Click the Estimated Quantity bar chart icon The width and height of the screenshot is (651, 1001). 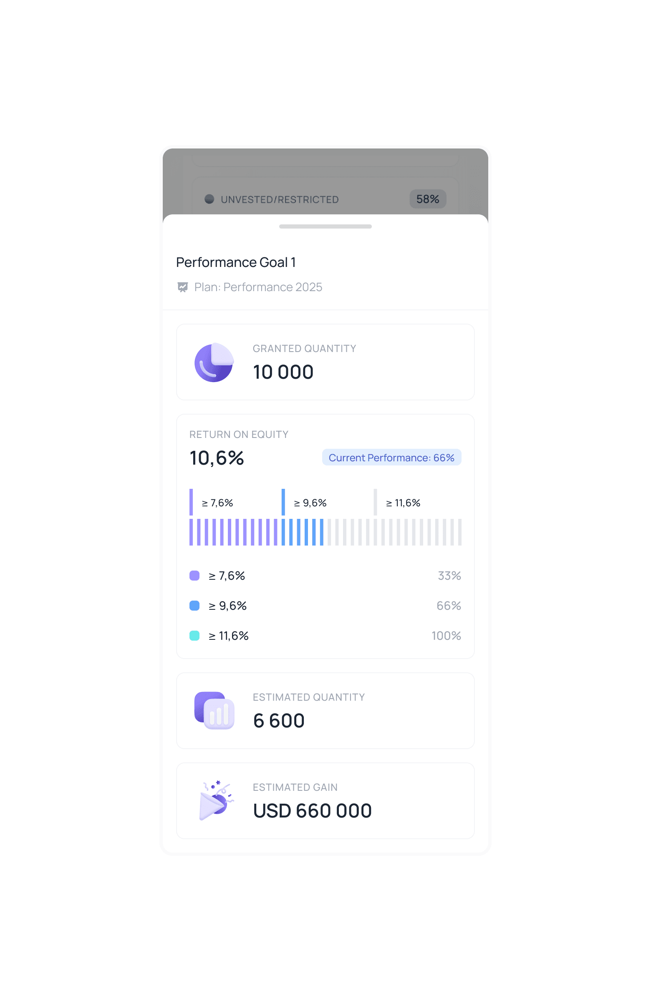pyautogui.click(x=214, y=710)
